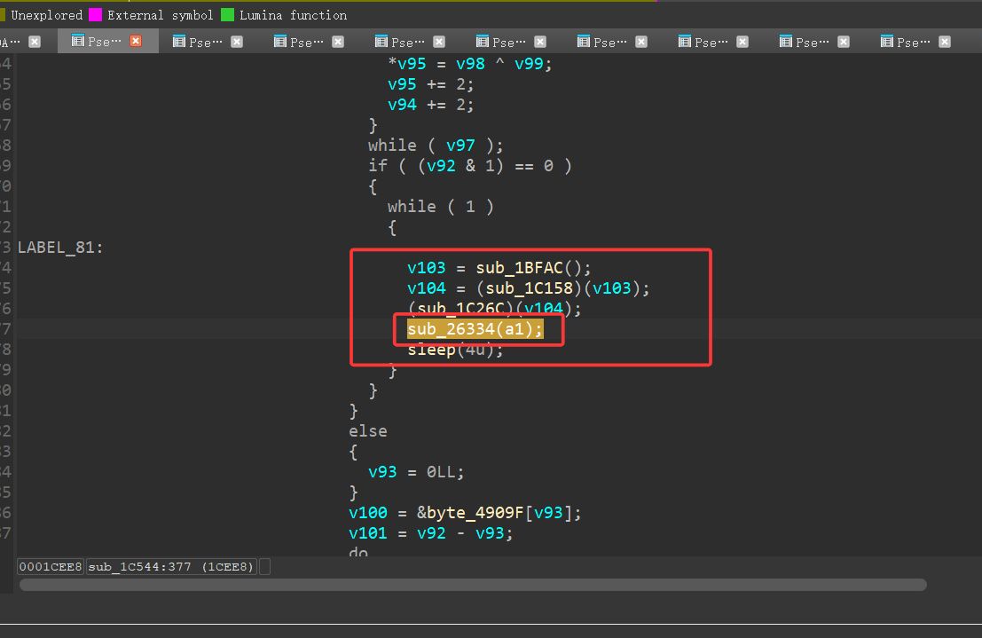Close the cut-off A··· tab
Viewport: 982px width, 638px height.
click(35, 42)
